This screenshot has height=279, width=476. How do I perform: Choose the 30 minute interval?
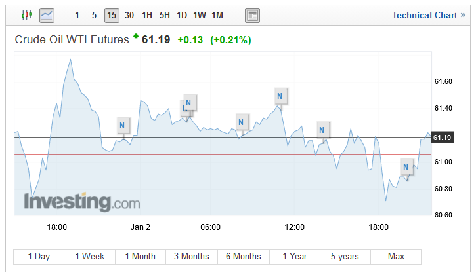(129, 15)
